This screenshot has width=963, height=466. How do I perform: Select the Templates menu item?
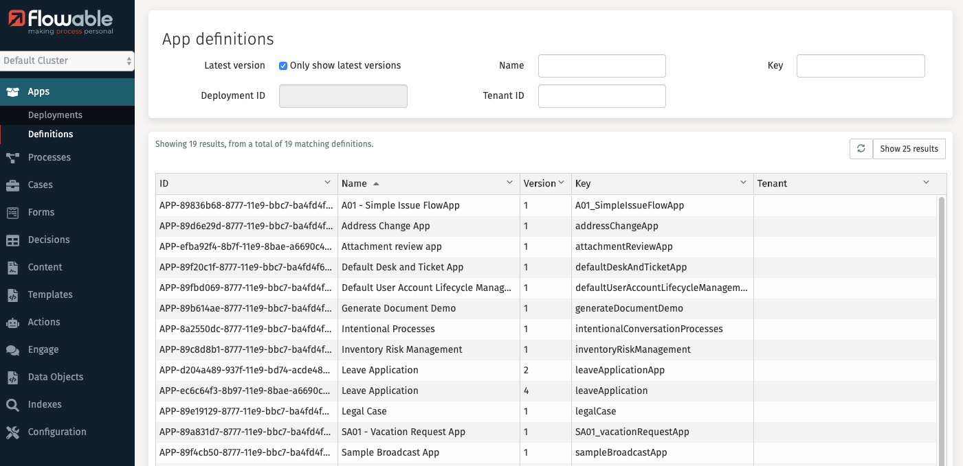point(50,294)
